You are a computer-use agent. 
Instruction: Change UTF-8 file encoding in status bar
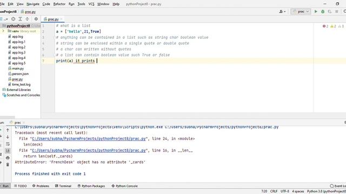[285, 191]
